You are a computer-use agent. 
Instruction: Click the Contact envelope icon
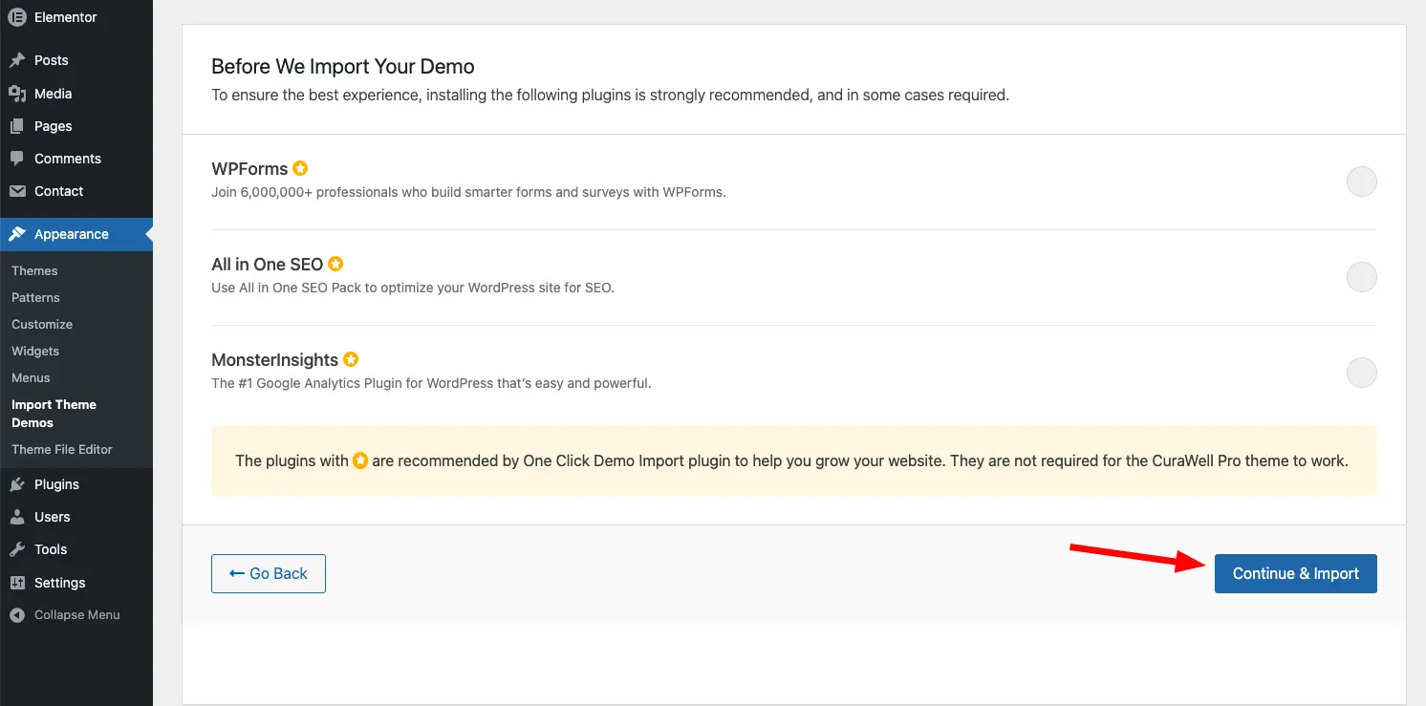coord(17,191)
